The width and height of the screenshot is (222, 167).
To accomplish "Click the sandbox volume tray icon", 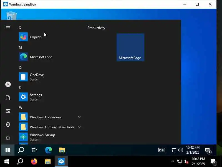I will click(x=181, y=150).
